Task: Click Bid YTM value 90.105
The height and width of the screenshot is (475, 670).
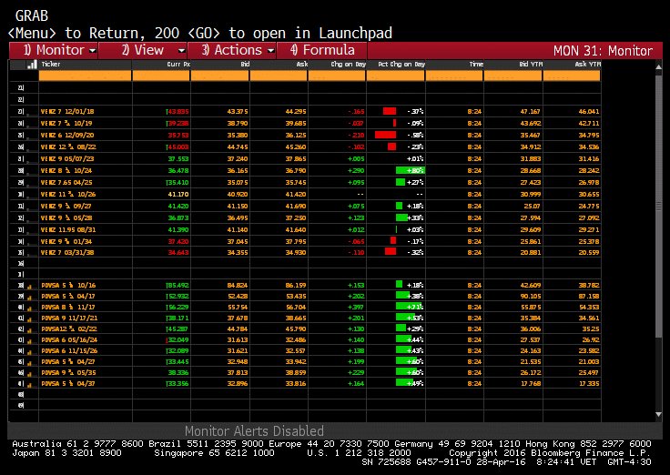Action: [531, 297]
